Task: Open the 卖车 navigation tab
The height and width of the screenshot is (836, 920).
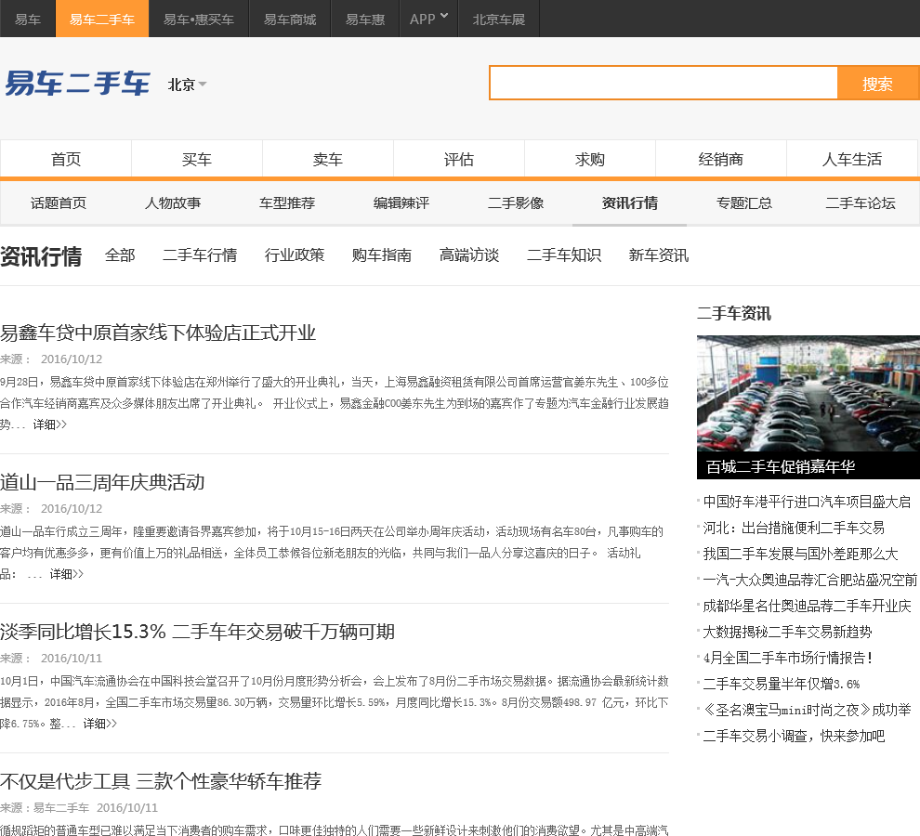Action: point(327,159)
